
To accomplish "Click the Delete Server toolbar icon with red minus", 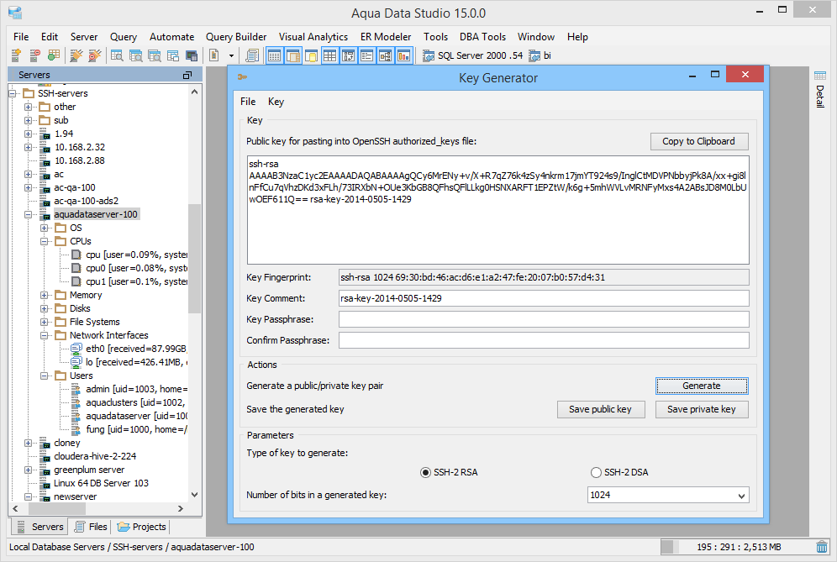I will coord(34,55).
